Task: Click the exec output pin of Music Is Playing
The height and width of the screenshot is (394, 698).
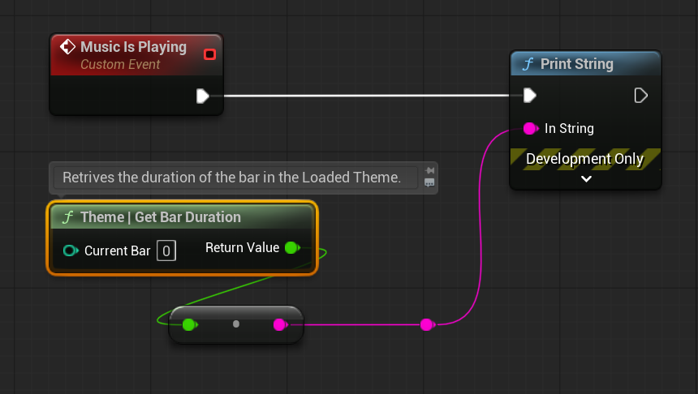Action: click(x=203, y=96)
